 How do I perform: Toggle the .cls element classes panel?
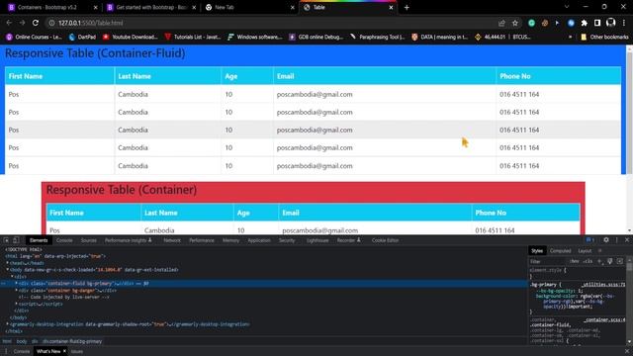(588, 261)
